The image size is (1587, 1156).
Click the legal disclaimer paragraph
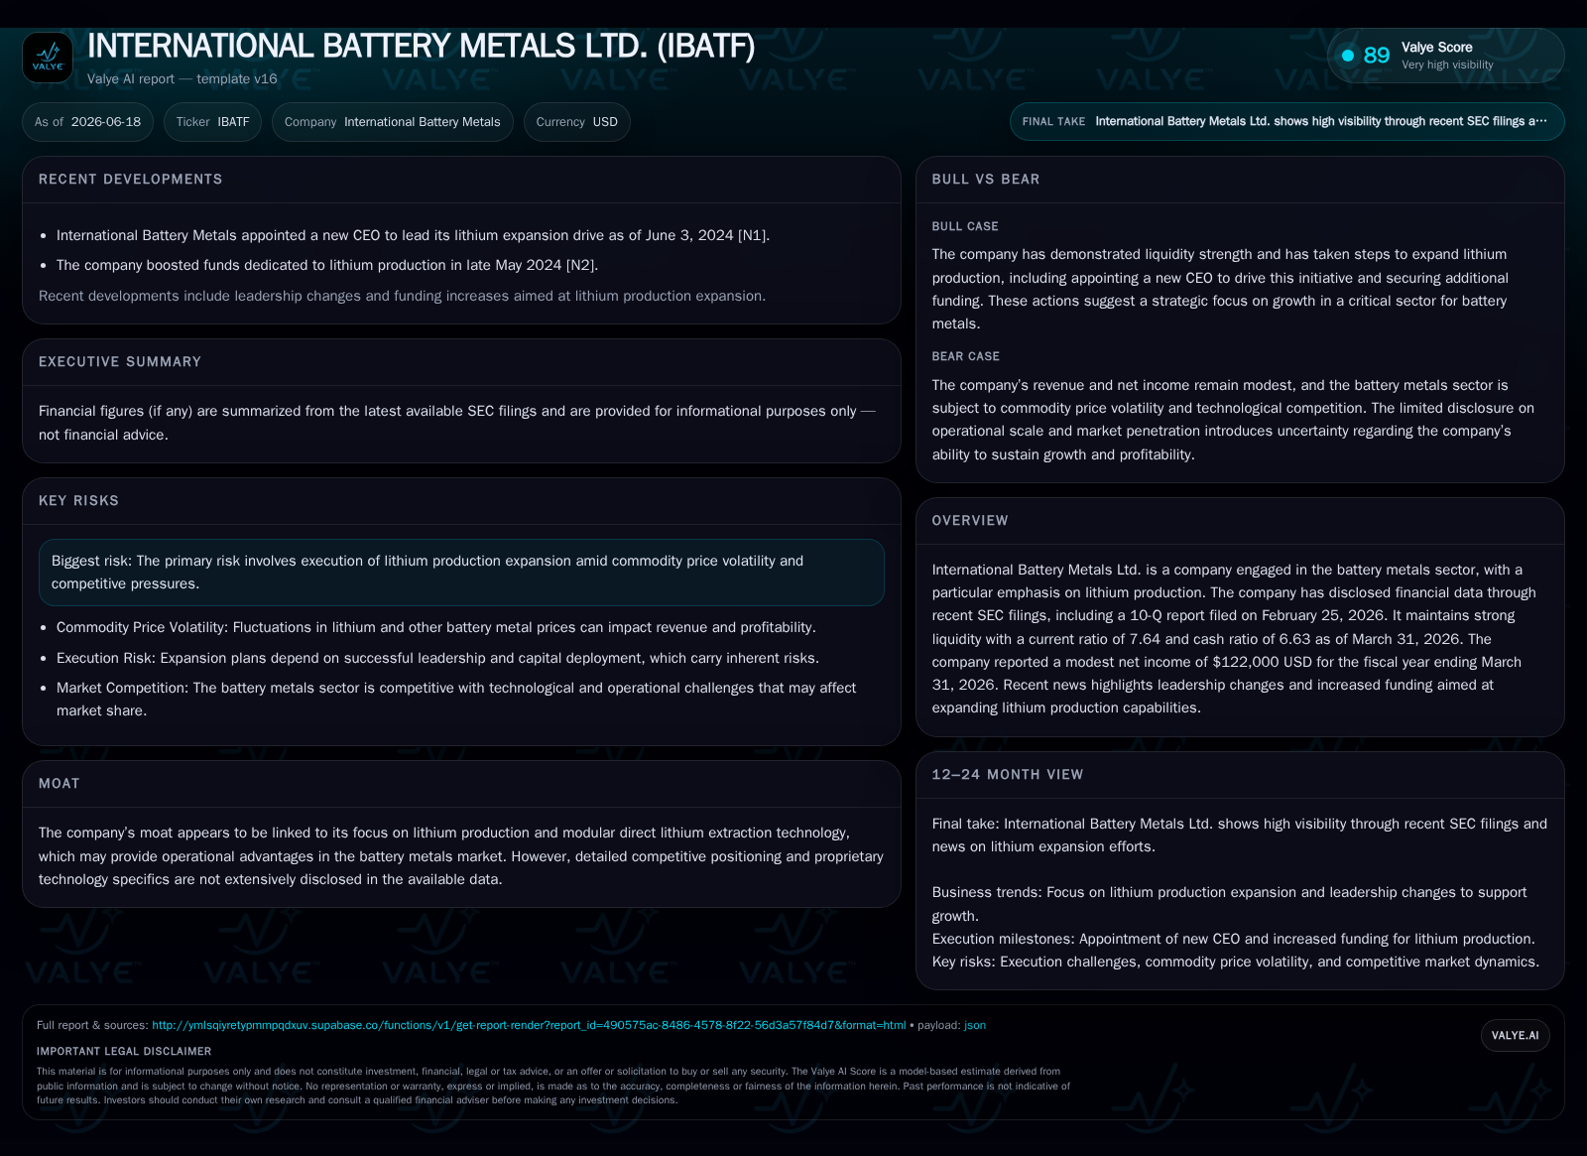[x=553, y=1086]
